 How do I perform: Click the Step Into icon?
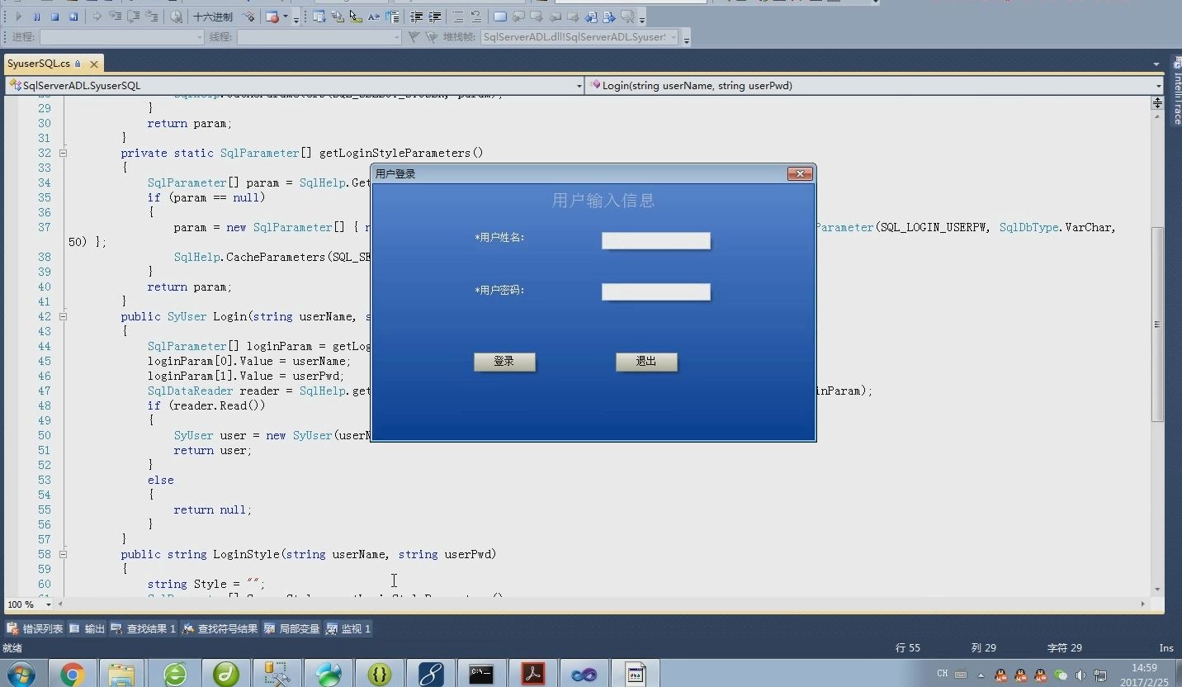115,17
